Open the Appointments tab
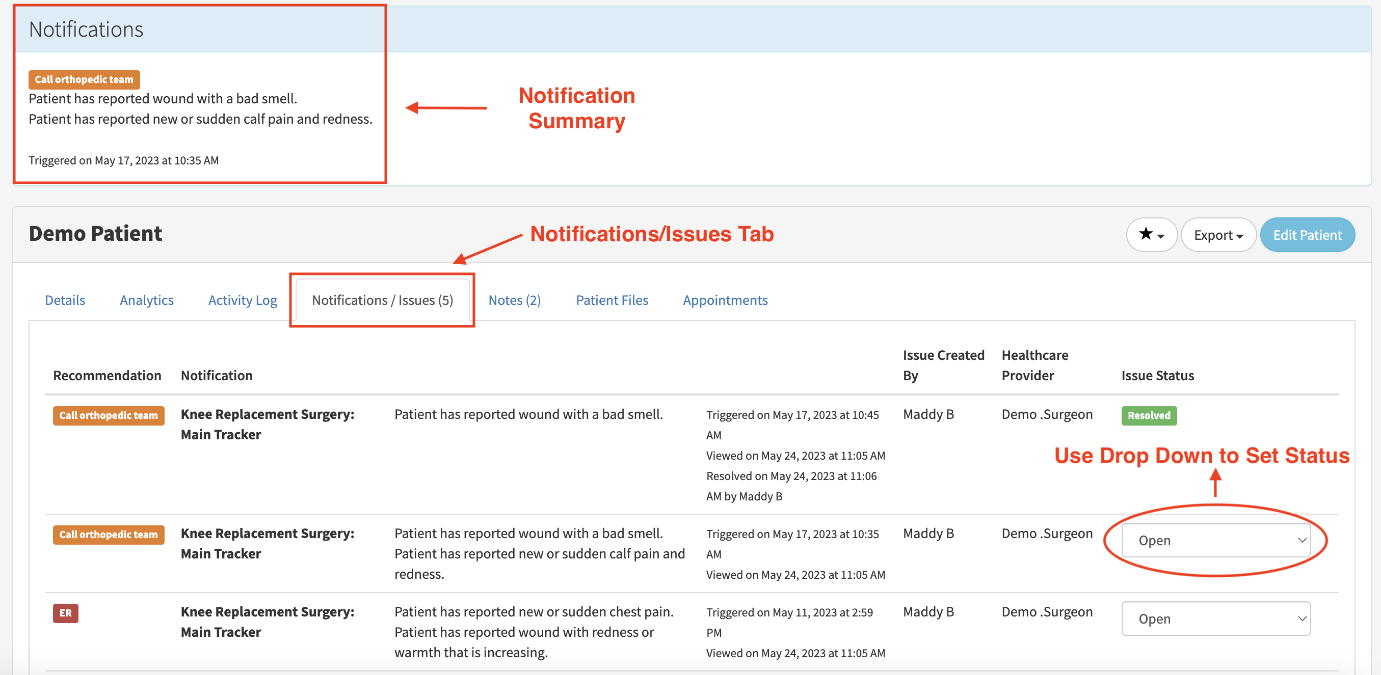 click(x=725, y=300)
